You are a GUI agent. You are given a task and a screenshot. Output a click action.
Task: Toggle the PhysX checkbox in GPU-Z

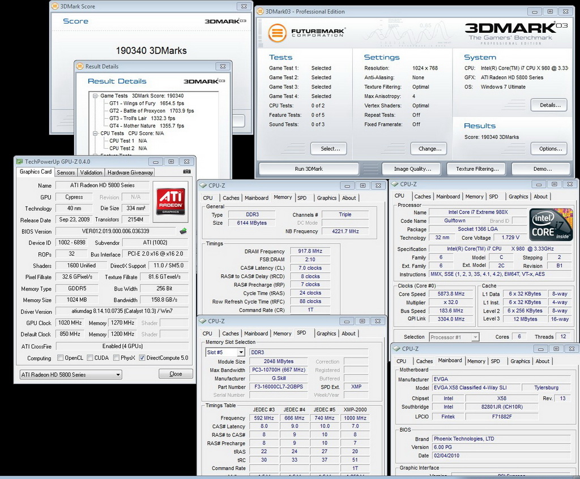116,358
